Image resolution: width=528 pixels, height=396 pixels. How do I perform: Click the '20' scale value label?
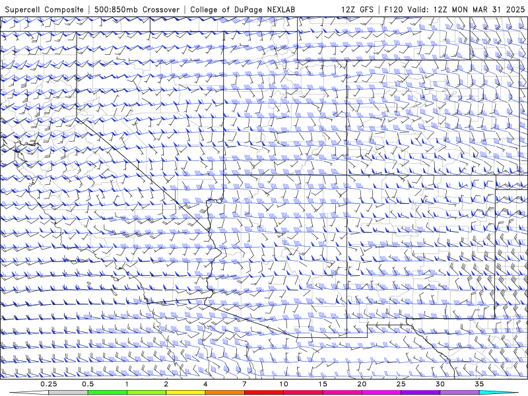click(x=362, y=384)
